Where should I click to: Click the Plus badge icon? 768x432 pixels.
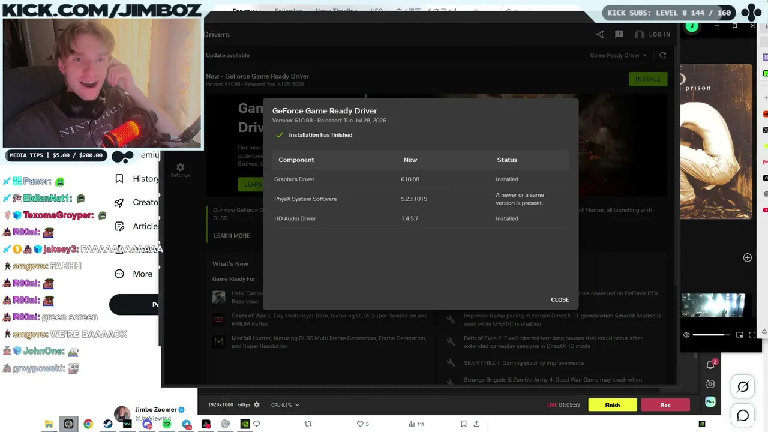click(710, 401)
